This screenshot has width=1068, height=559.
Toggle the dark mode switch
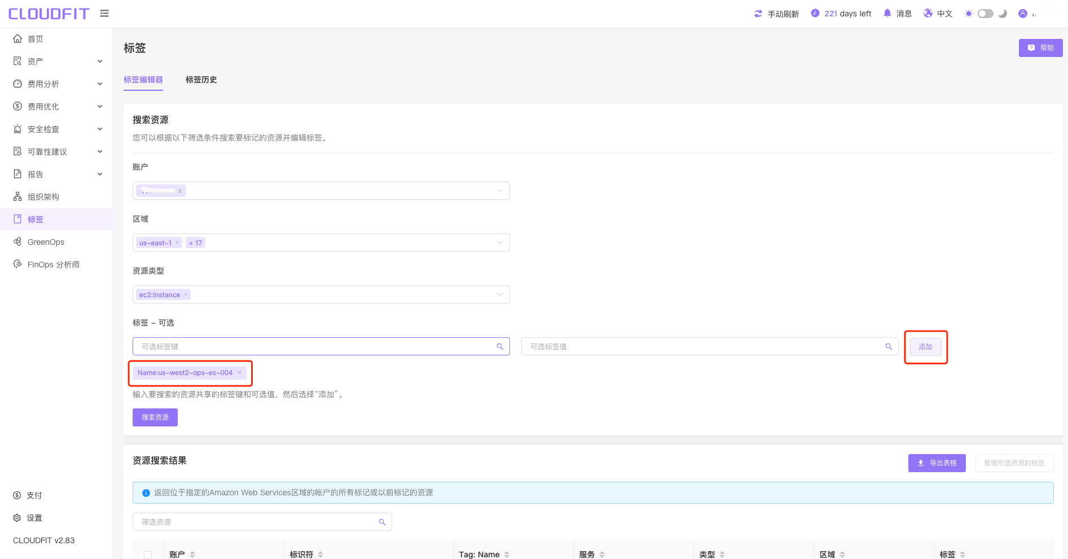click(x=986, y=14)
